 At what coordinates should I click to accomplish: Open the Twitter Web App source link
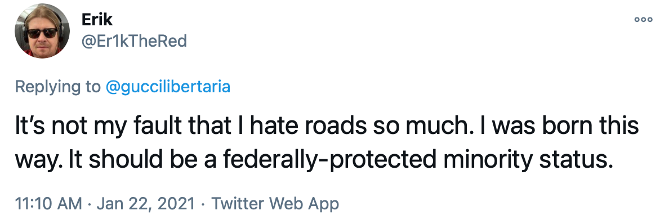click(275, 204)
